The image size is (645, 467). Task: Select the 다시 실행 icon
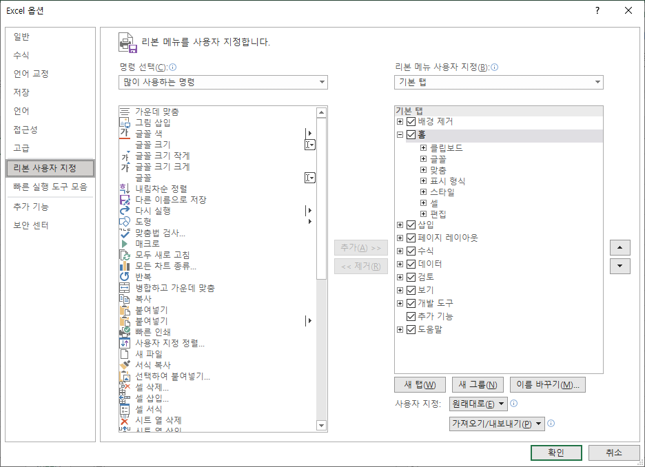[125, 211]
